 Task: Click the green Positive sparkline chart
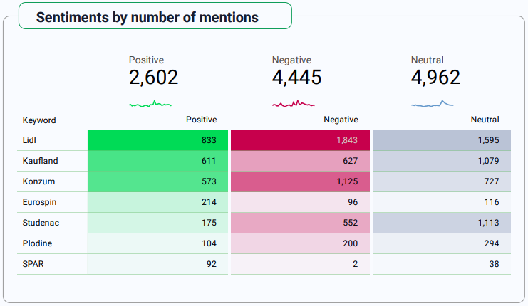(x=150, y=104)
